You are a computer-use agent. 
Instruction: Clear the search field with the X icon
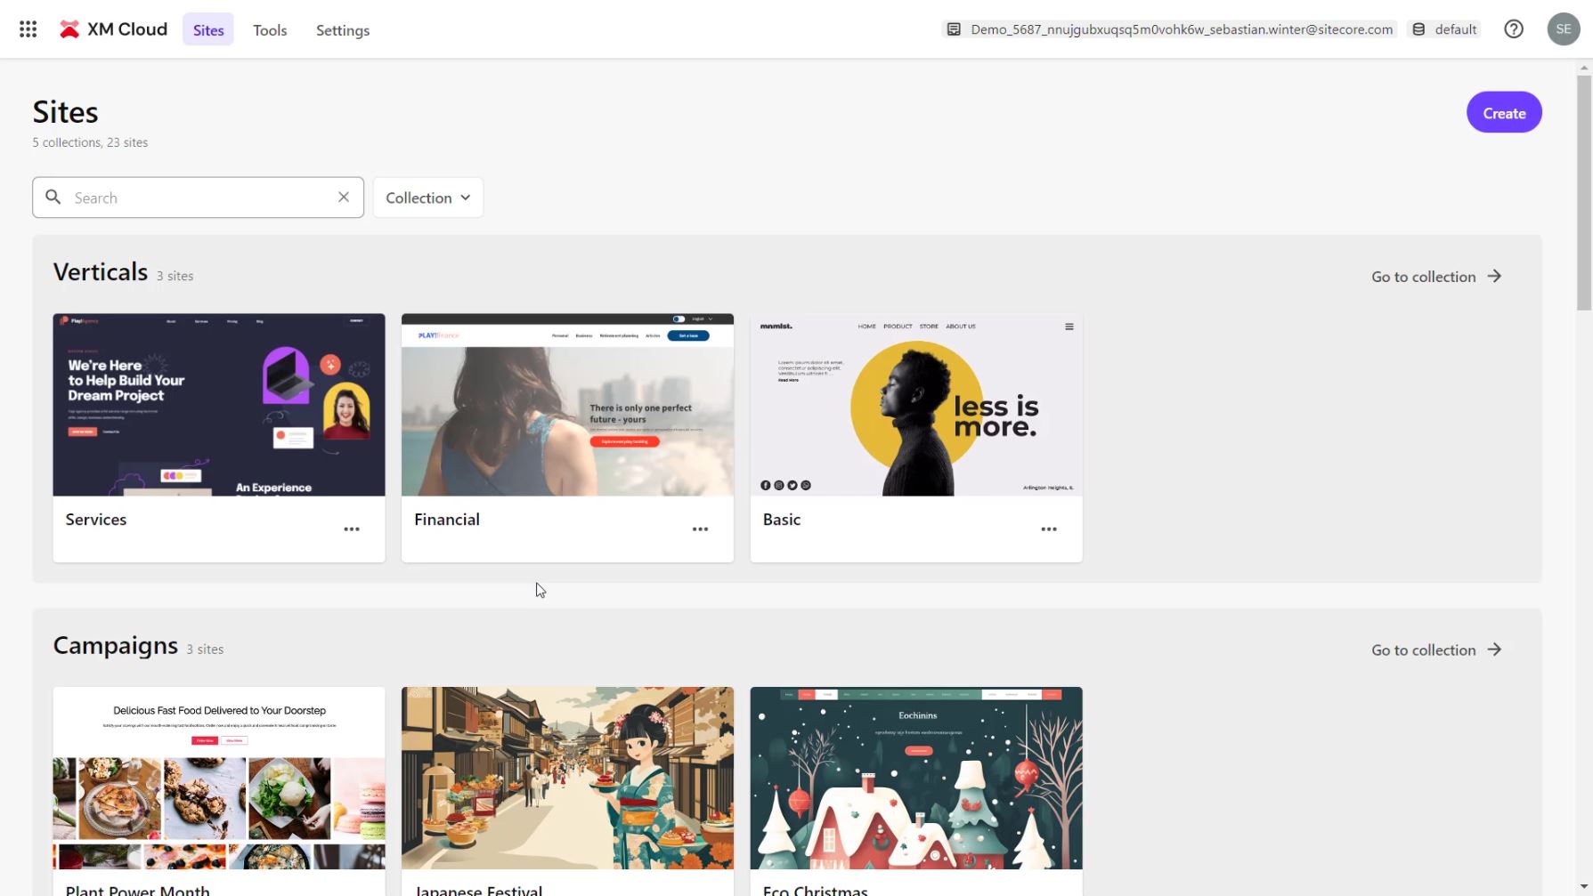pyautogui.click(x=344, y=198)
